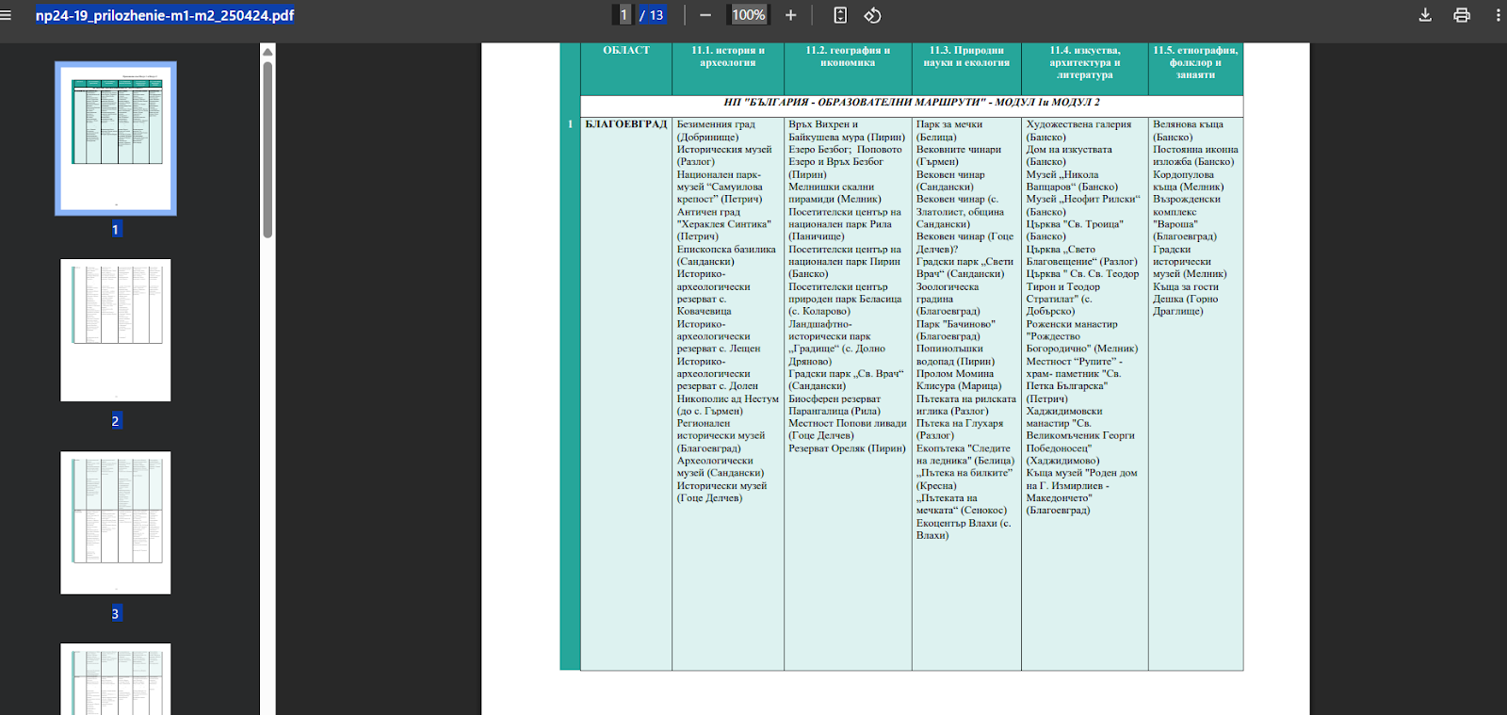
Task: Click the text Роженски манастир
Action: click(1072, 324)
